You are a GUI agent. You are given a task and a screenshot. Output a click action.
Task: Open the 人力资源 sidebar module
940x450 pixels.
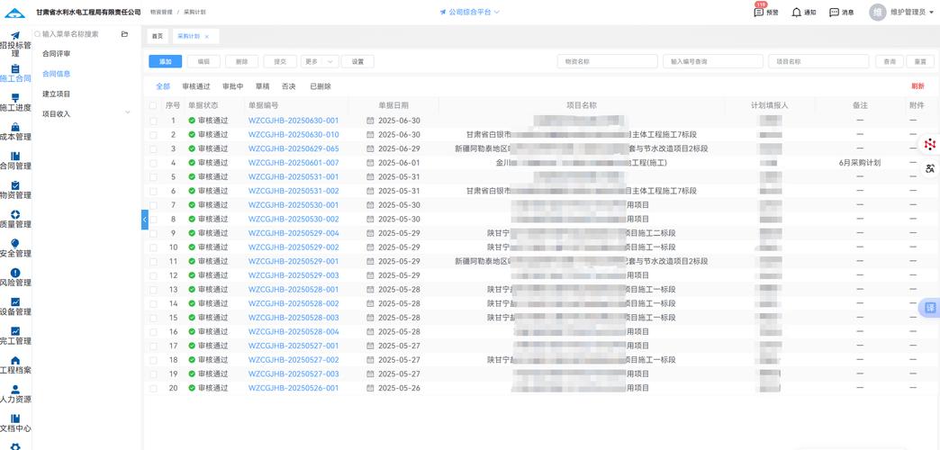point(15,394)
